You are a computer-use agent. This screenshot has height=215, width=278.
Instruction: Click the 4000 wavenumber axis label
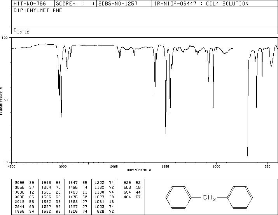(x=12, y=166)
